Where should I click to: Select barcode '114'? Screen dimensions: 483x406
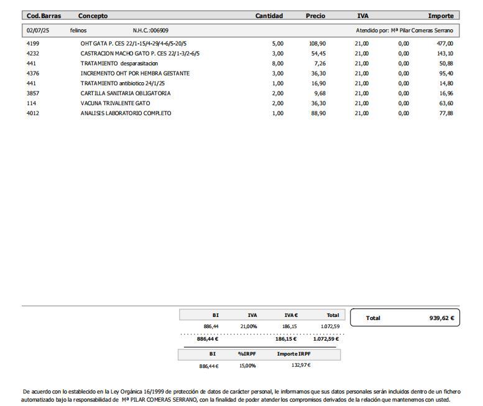pyautogui.click(x=32, y=103)
